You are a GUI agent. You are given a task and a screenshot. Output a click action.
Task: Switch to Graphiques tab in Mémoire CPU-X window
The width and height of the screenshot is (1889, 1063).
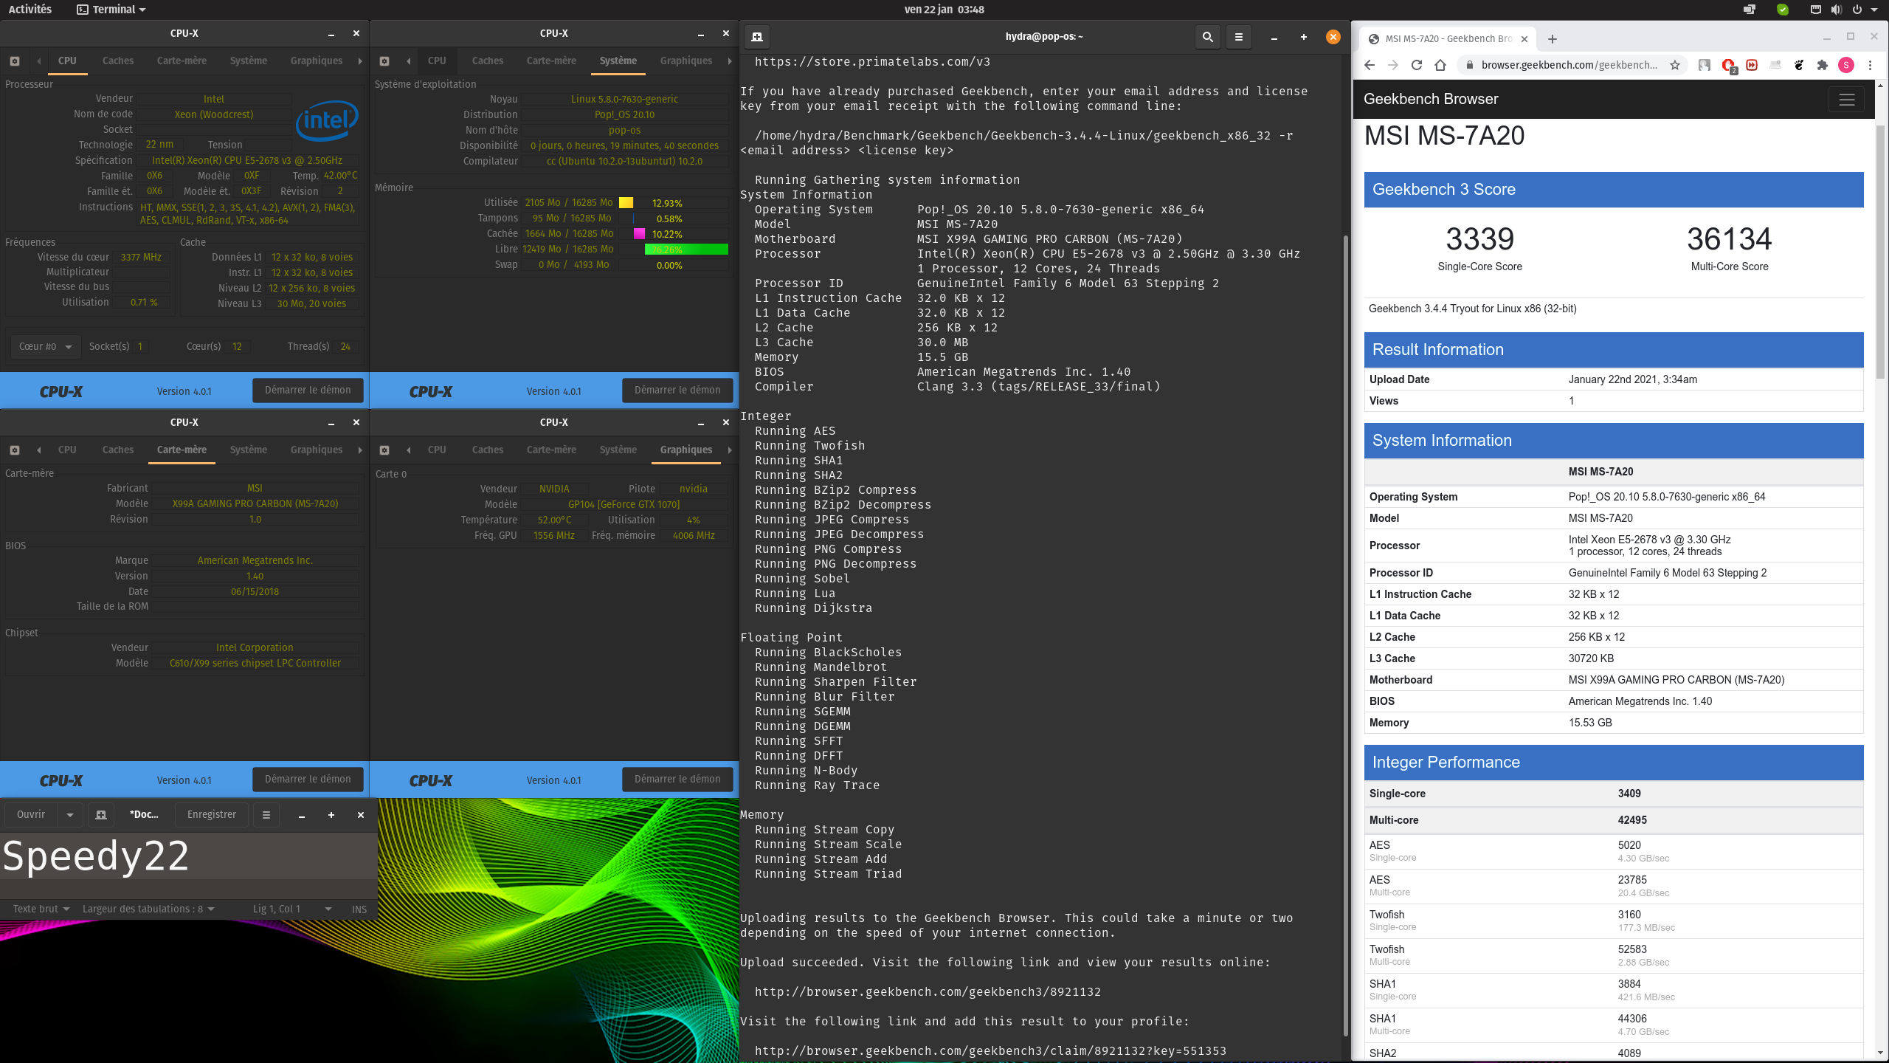686,61
